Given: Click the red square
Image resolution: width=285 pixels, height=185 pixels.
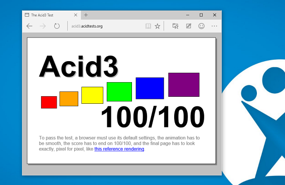Looking at the screenshot, I should point(49,102).
